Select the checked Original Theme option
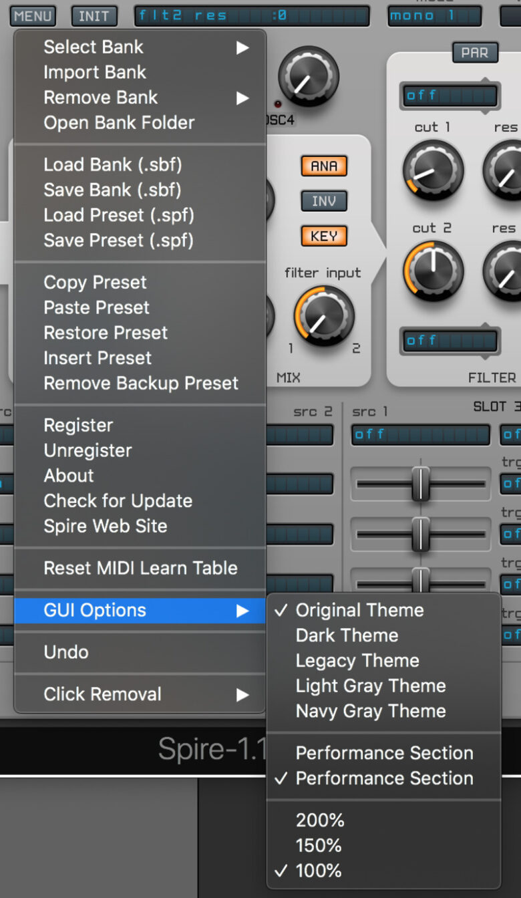This screenshot has height=898, width=521. [384, 611]
